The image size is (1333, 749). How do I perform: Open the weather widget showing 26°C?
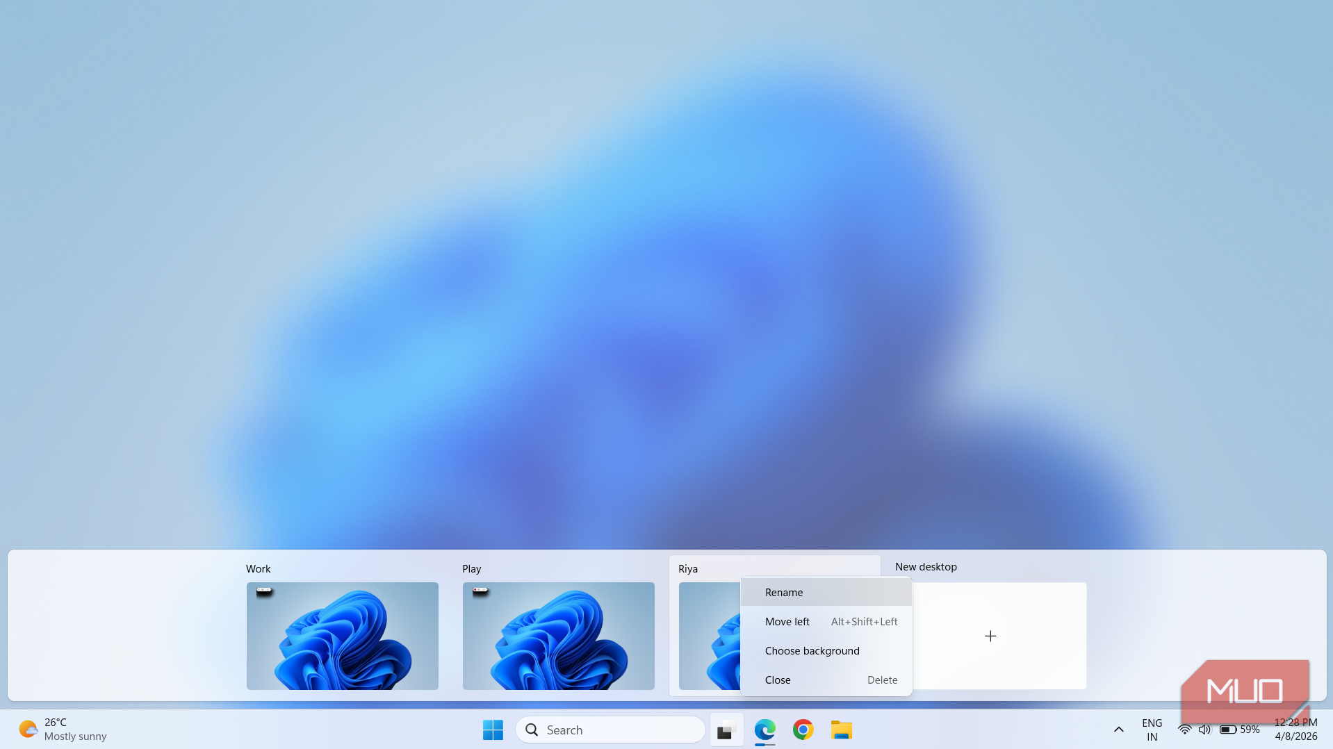point(63,730)
